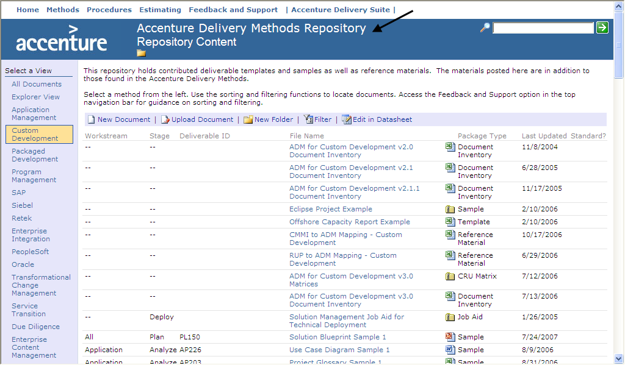This screenshot has height=365, width=625.
Task: Click the New Document page icon
Action: (x=92, y=119)
